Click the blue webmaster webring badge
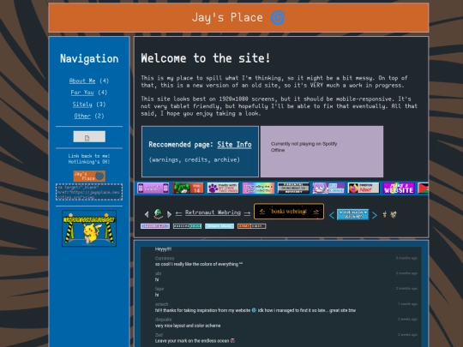This screenshot has width=463, height=347. (353, 214)
